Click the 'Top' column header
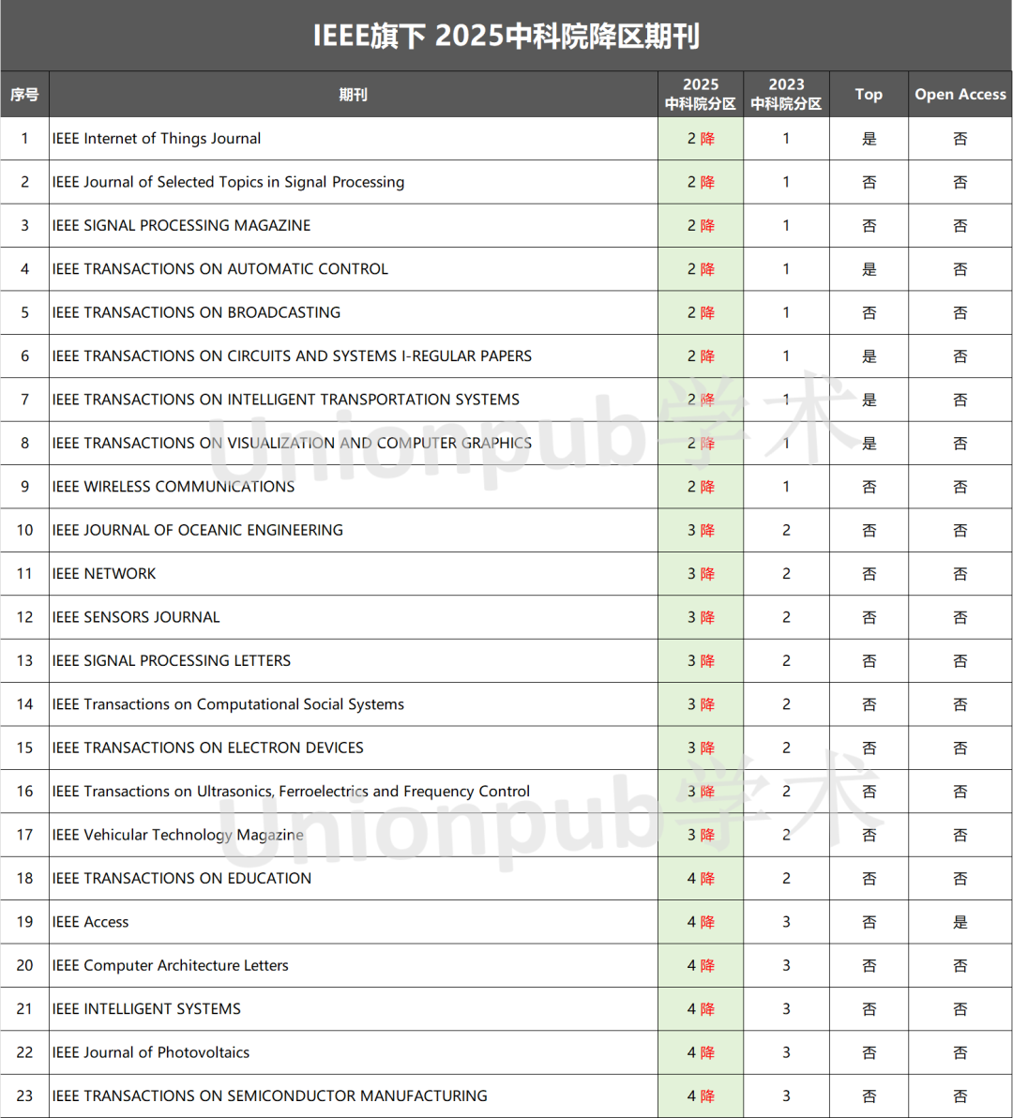The height and width of the screenshot is (1118, 1013). [x=869, y=94]
